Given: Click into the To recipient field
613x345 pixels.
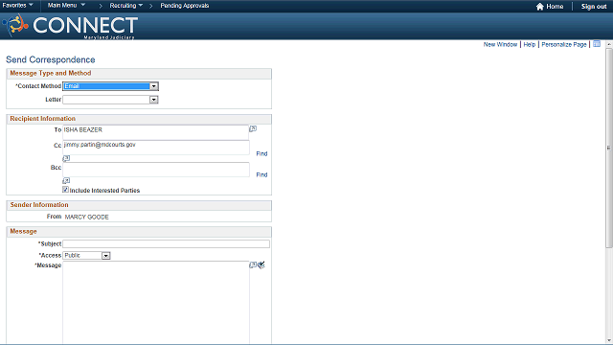Looking at the screenshot, I should (x=155, y=132).
